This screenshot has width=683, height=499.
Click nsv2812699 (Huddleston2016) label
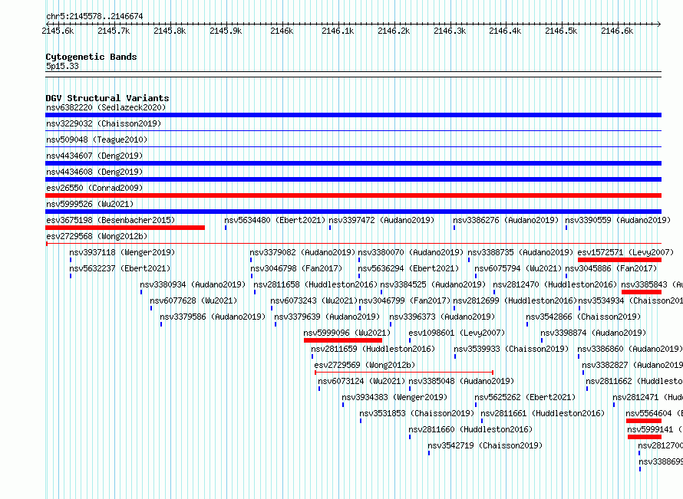coord(515,300)
